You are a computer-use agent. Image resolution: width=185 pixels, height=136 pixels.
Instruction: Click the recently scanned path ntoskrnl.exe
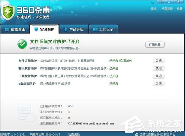click(91, 124)
